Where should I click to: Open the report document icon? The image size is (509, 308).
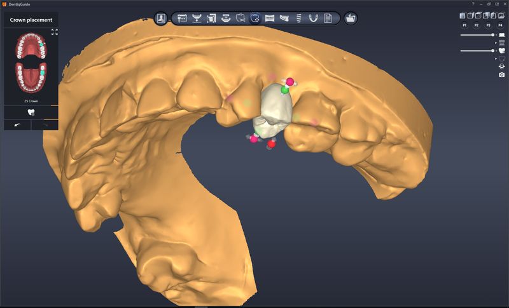[328, 18]
